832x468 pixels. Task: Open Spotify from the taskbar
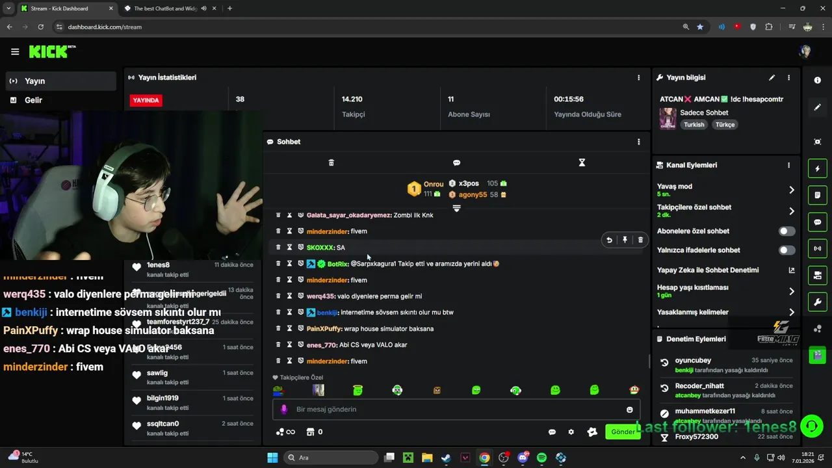(x=541, y=458)
